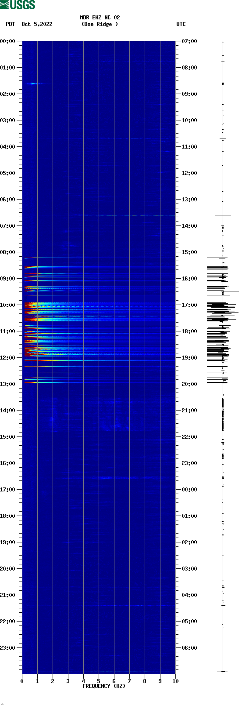Click the UTC time label '00:00' at right

pyautogui.click(x=189, y=490)
